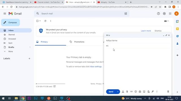Switch to DataWeave Interactive Learning tab
Viewport: 181px width, 101px height.
coord(17,2)
